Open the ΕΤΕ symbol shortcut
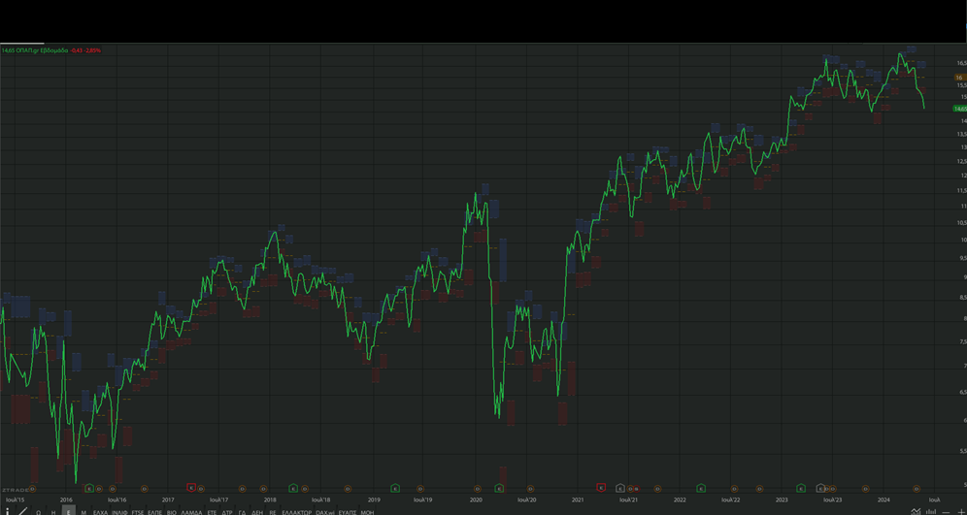 point(212,512)
